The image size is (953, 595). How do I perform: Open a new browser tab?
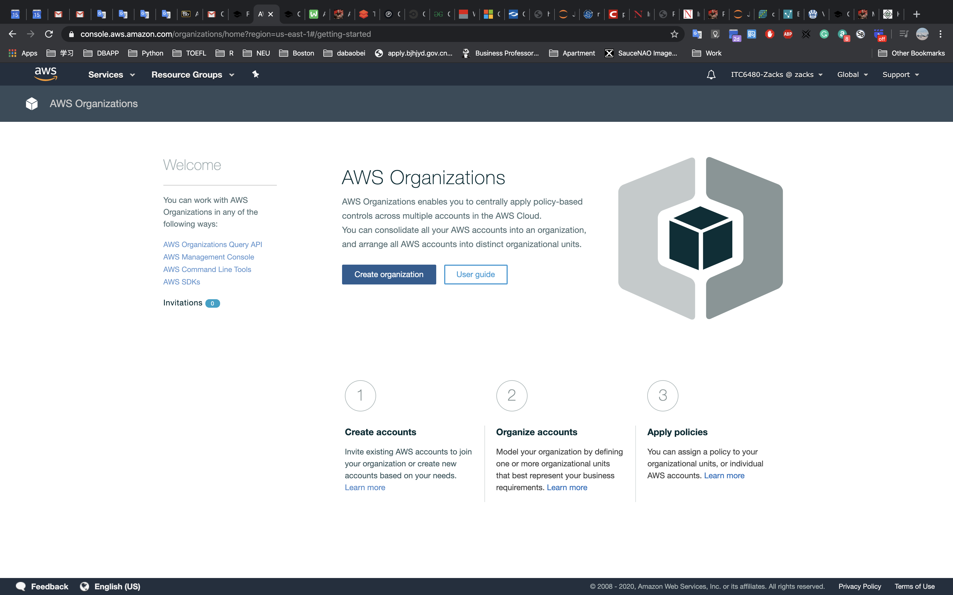[916, 14]
